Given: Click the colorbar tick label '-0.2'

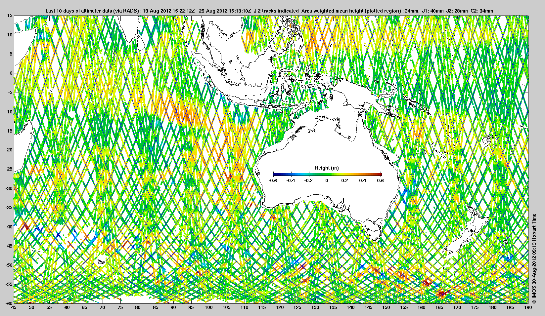Looking at the screenshot, I should 308,180.
